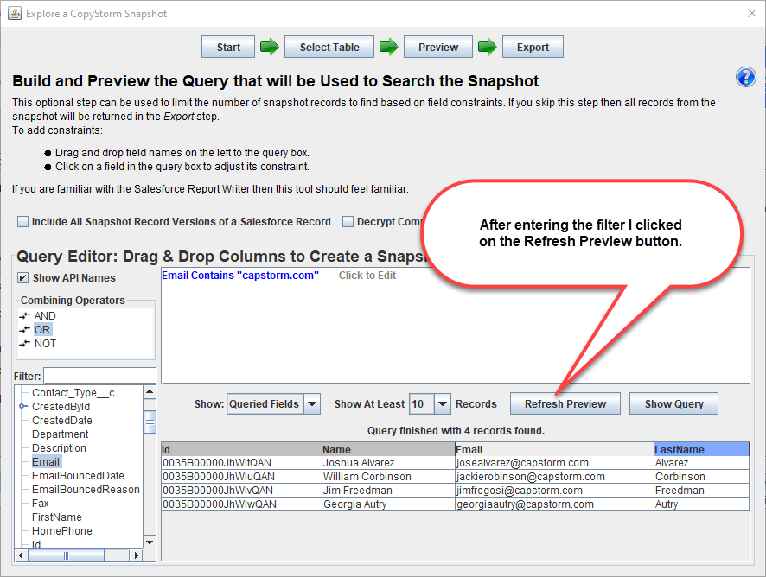
Task: Toggle Include All Snapshot Record Versions checkbox
Action: click(22, 222)
